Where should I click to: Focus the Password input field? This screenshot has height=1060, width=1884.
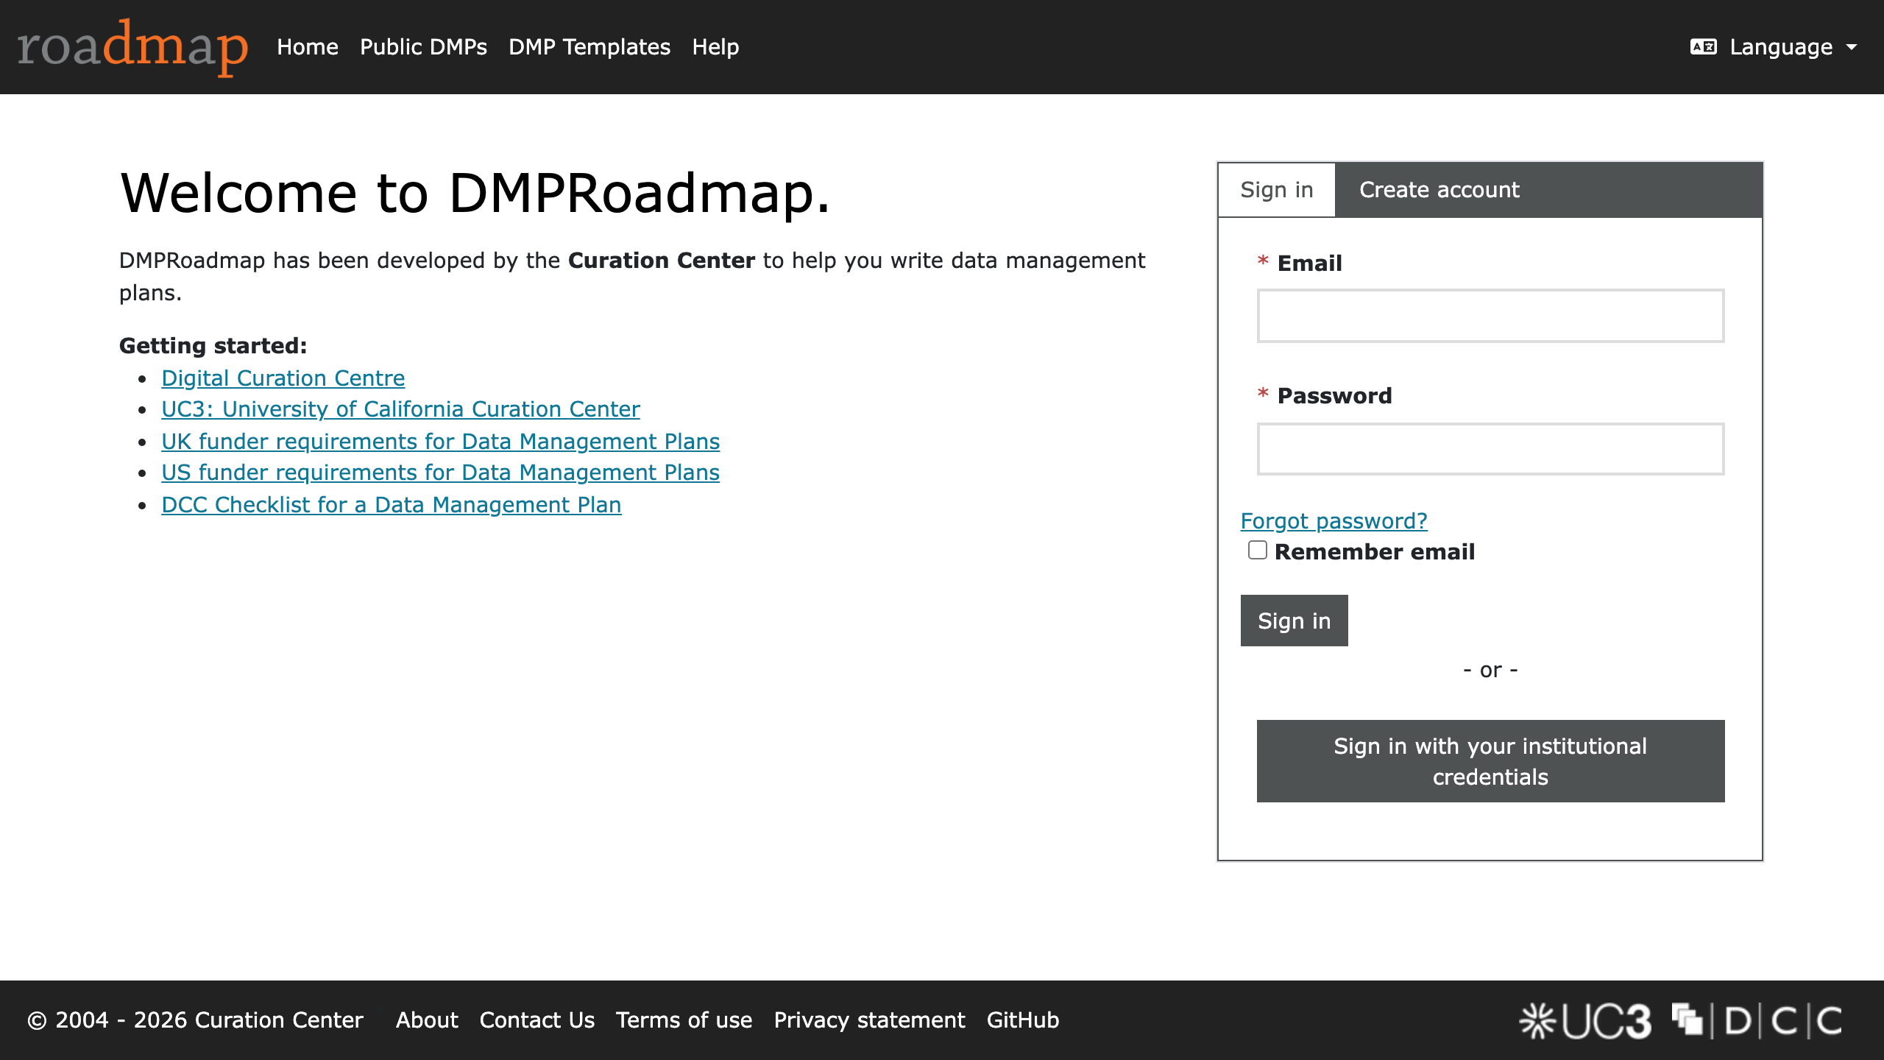[x=1490, y=449]
